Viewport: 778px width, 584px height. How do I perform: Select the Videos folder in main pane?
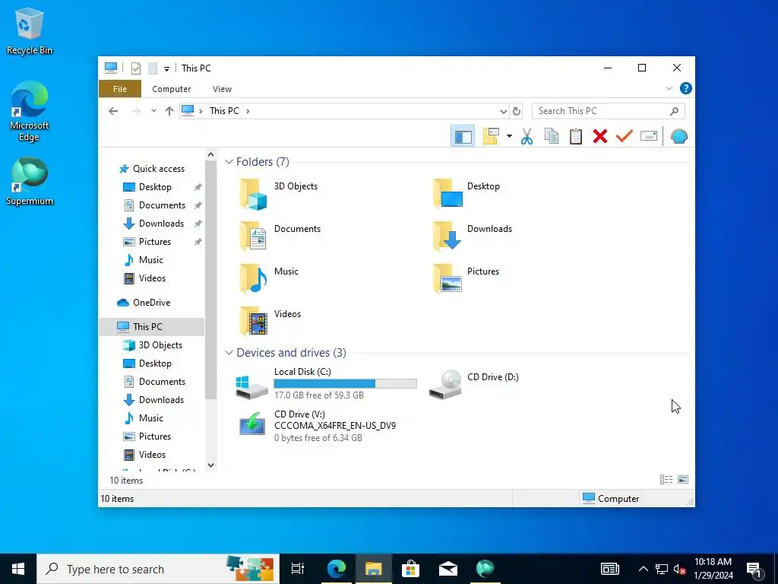(270, 322)
